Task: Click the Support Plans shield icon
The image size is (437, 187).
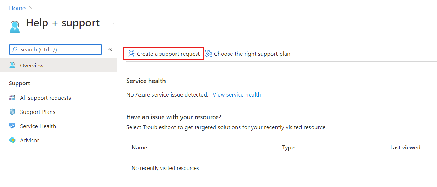Action: pyautogui.click(x=12, y=112)
